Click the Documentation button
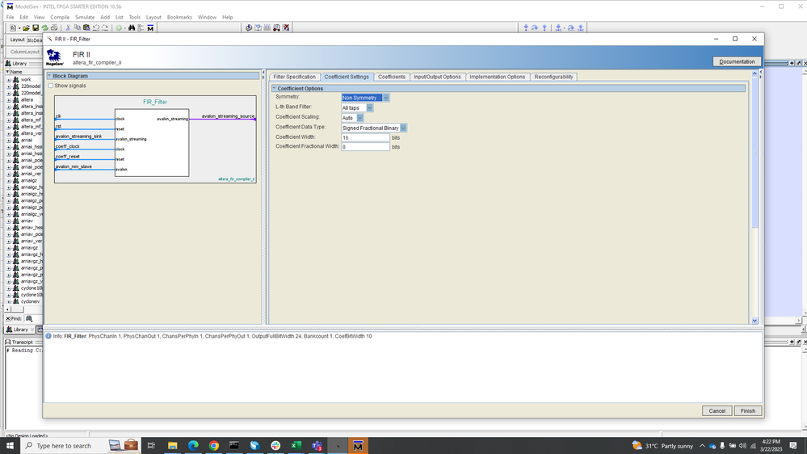Image resolution: width=807 pixels, height=454 pixels. pyautogui.click(x=737, y=61)
